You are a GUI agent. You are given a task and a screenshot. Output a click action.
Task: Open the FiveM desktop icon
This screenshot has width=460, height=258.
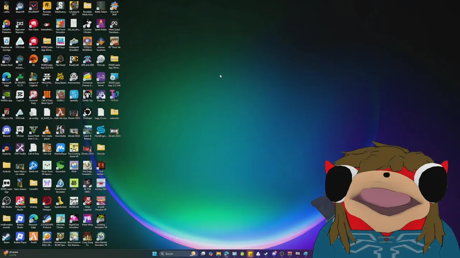(33, 238)
